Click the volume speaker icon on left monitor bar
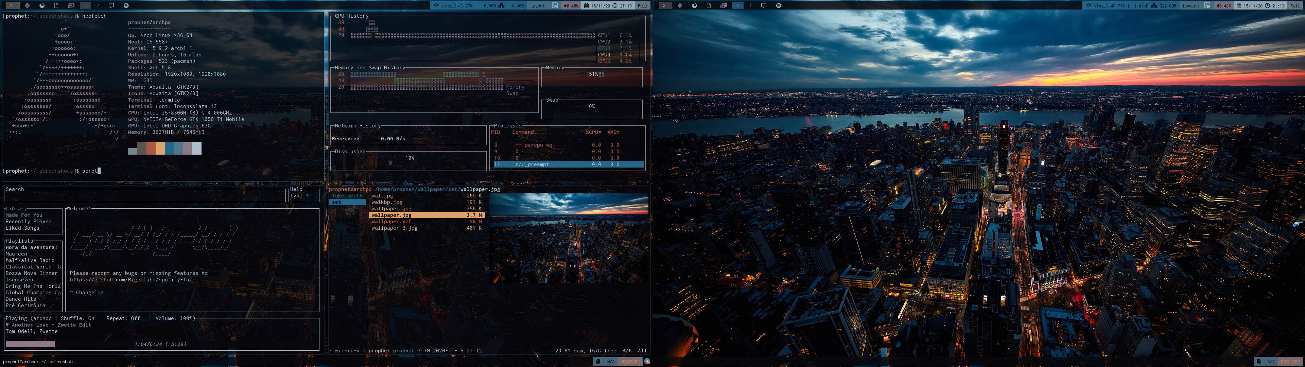This screenshot has width=1305, height=367. pos(567,5)
